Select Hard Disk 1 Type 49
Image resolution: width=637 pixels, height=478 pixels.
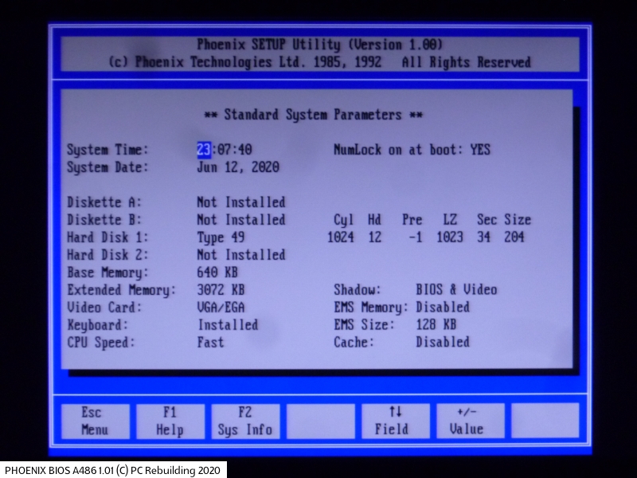tap(221, 237)
